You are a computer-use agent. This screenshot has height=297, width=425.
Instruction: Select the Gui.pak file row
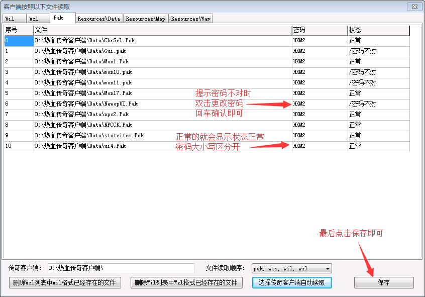pos(162,51)
